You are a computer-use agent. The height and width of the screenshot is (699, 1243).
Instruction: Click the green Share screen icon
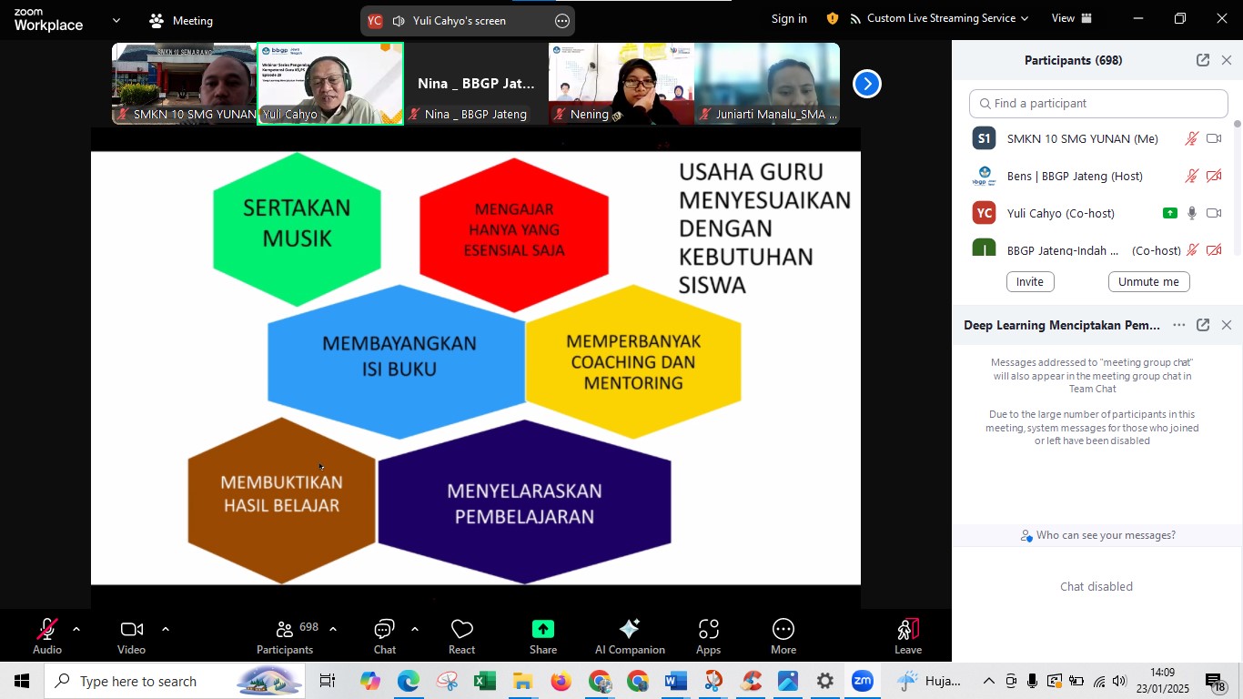pyautogui.click(x=543, y=630)
